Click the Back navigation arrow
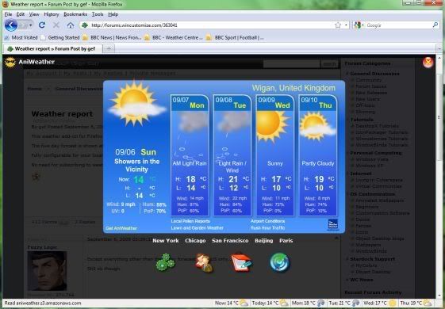This screenshot has height=309, width=445. [11, 25]
